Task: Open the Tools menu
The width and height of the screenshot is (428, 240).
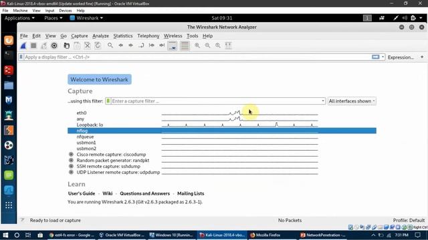Action: point(193,36)
